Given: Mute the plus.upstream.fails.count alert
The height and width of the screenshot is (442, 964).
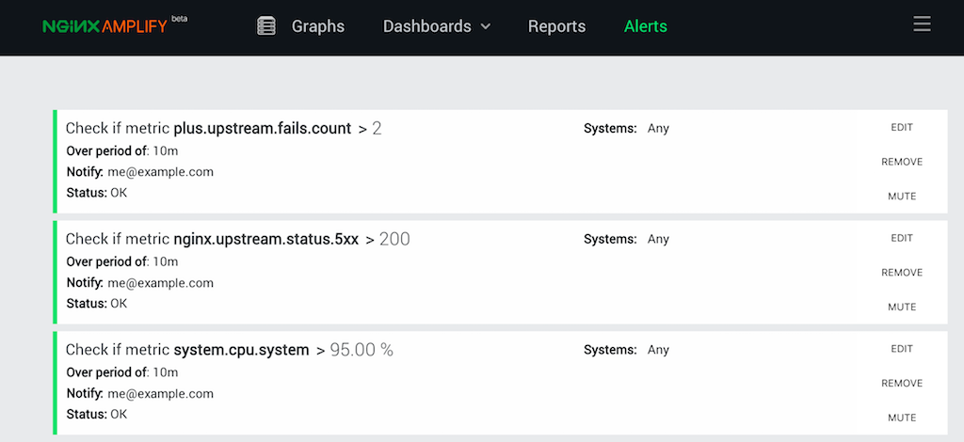Looking at the screenshot, I should (902, 197).
